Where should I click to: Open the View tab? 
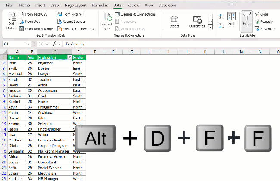point(149,5)
